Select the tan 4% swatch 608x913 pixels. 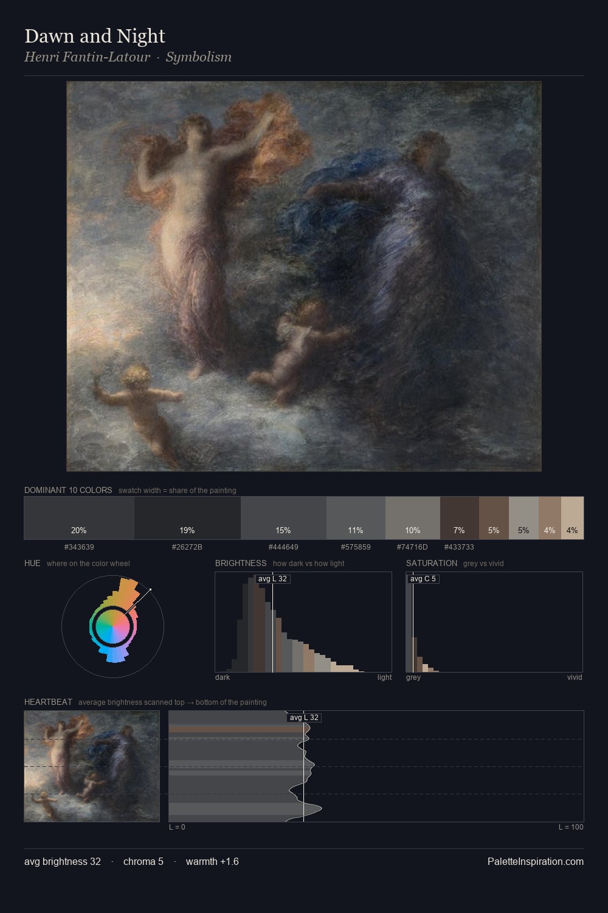(550, 518)
